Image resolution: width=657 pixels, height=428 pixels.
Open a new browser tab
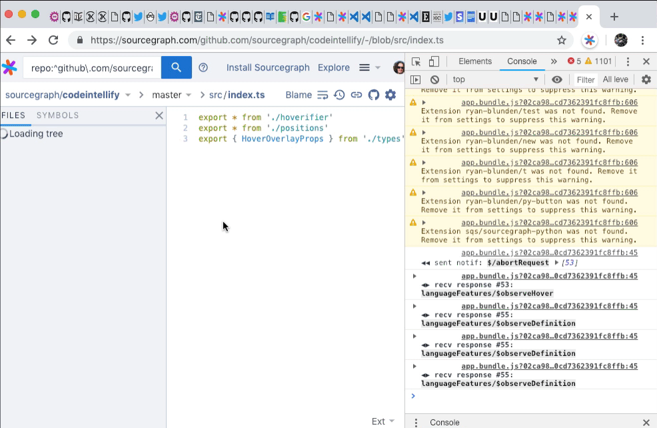tap(614, 17)
